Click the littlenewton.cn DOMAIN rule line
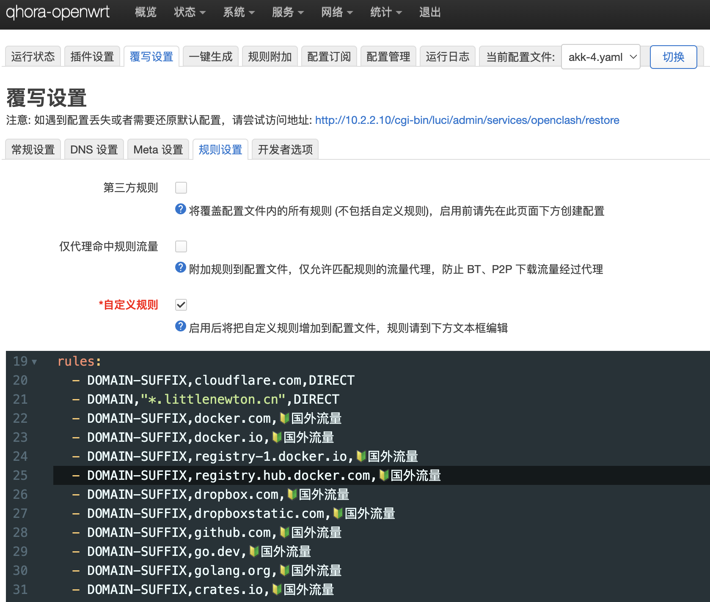The image size is (710, 602). click(x=206, y=400)
